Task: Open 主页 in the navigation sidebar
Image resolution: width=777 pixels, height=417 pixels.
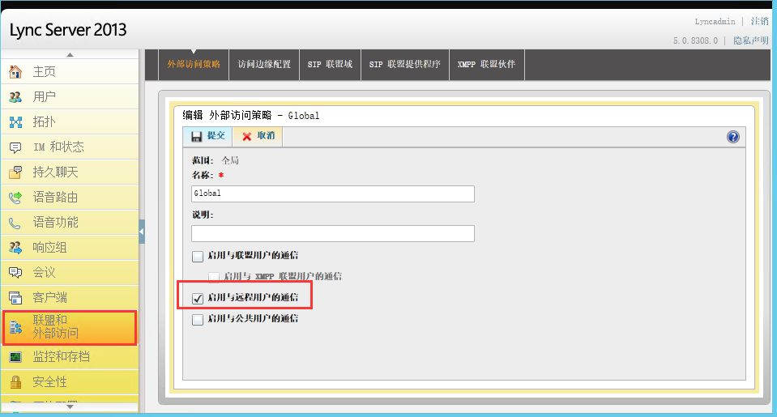Action: point(70,72)
